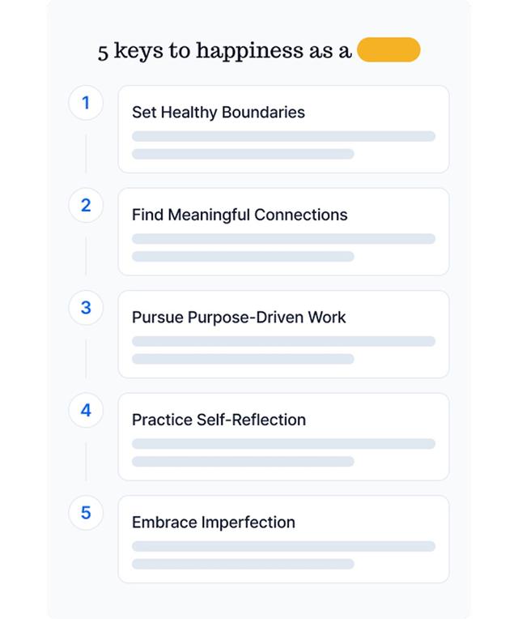The image size is (518, 619).
Task: Click connector line between steps 3 and 4
Action: tap(86, 358)
